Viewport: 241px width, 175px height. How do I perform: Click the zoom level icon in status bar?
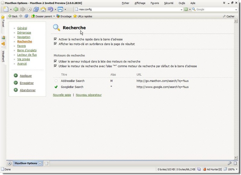tap(225, 169)
